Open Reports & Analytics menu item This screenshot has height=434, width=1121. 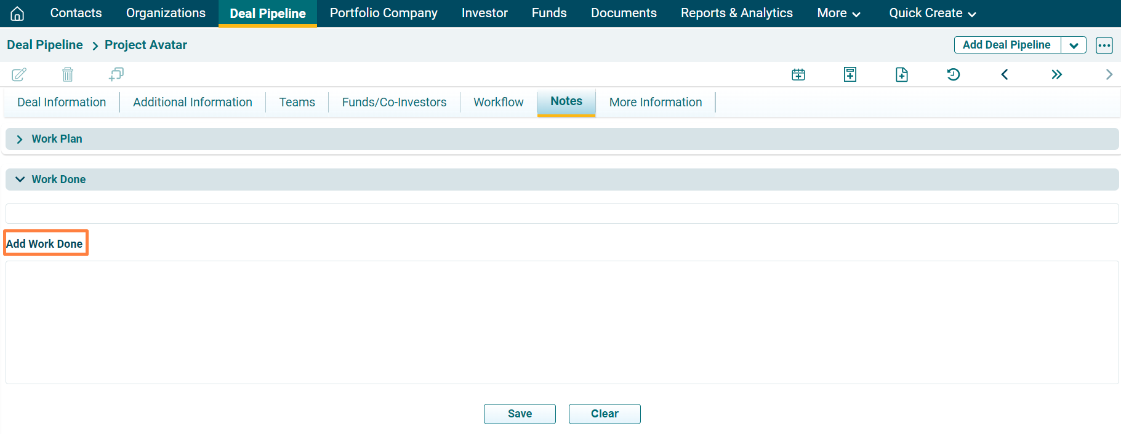(x=736, y=13)
